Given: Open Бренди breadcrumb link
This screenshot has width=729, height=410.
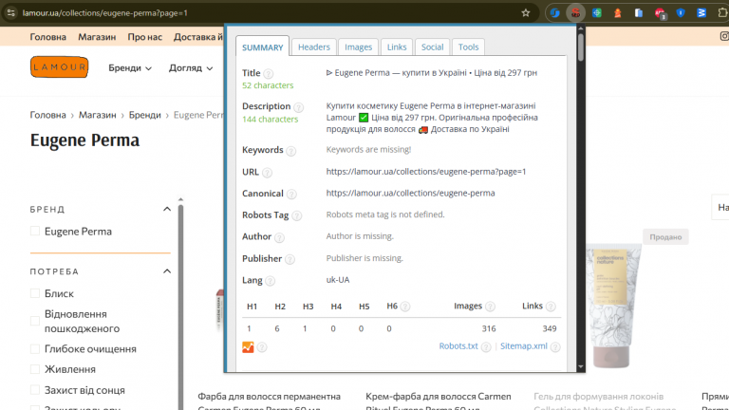Looking at the screenshot, I should point(144,115).
